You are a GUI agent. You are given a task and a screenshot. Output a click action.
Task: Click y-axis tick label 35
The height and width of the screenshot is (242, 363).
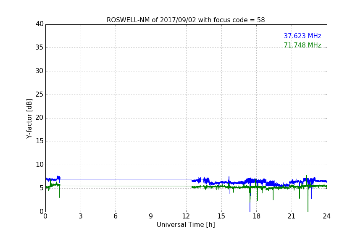(39, 47)
